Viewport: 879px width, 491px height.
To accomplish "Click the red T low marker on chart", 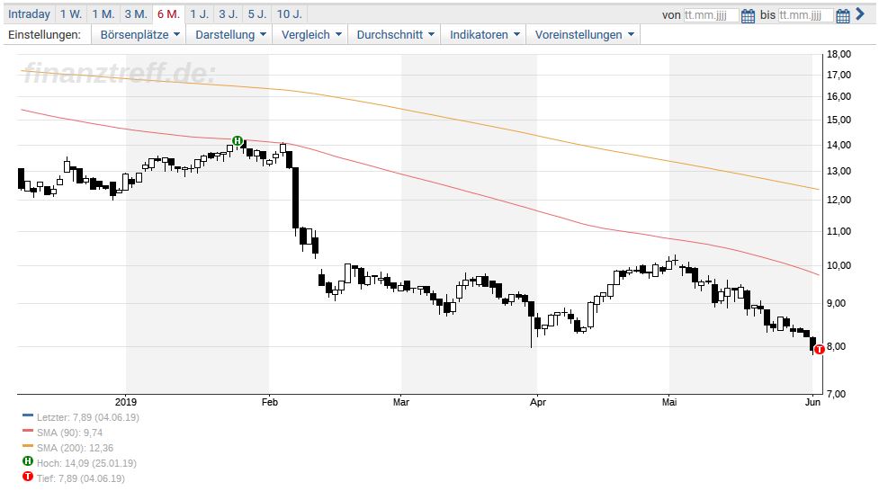I will (x=819, y=349).
